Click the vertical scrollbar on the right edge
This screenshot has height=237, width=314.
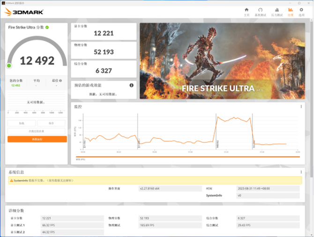pos(311,98)
